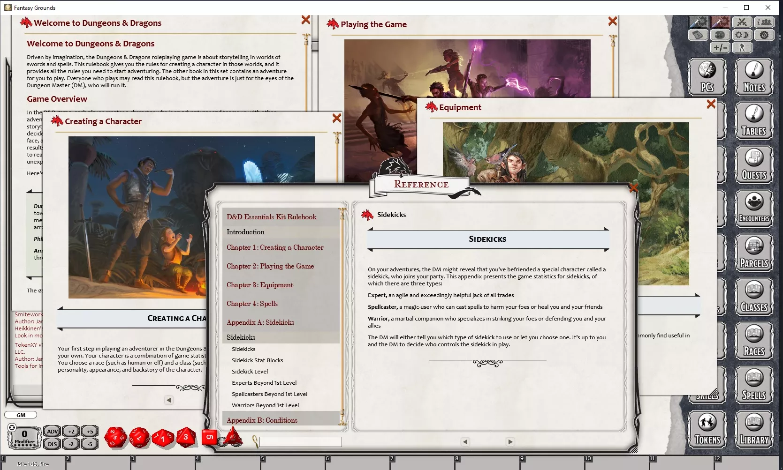The image size is (783, 470).
Task: Open the Spells sidebar button
Action: [754, 385]
